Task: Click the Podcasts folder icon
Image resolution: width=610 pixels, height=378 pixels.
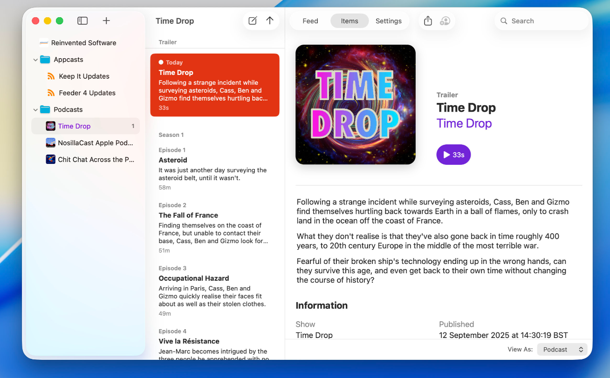Action: click(x=45, y=109)
